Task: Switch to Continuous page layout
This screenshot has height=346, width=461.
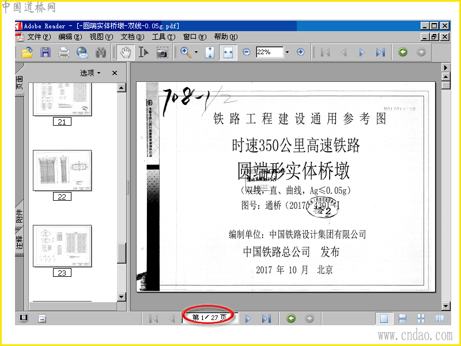Action: pyautogui.click(x=402, y=318)
